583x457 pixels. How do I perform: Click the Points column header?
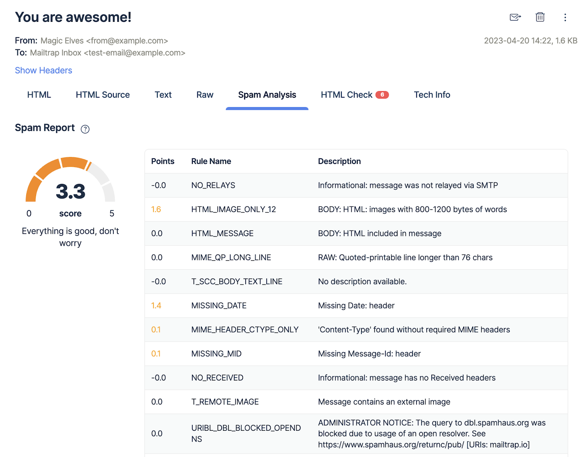pyautogui.click(x=163, y=161)
